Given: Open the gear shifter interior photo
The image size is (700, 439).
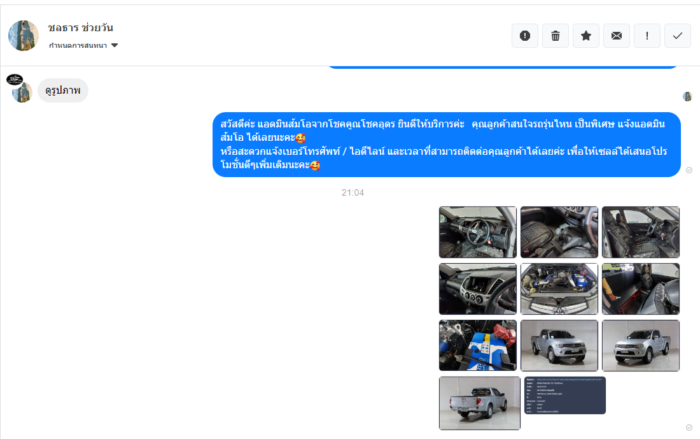Looking at the screenshot, I should pos(559,232).
